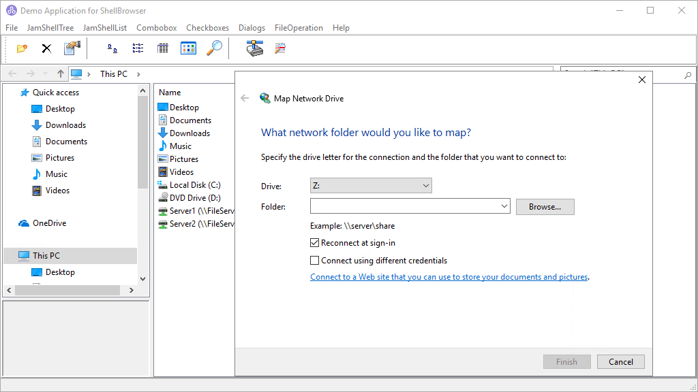The height and width of the screenshot is (392, 698).
Task: Open the Folder combobox dropdown arrow
Action: tap(504, 206)
